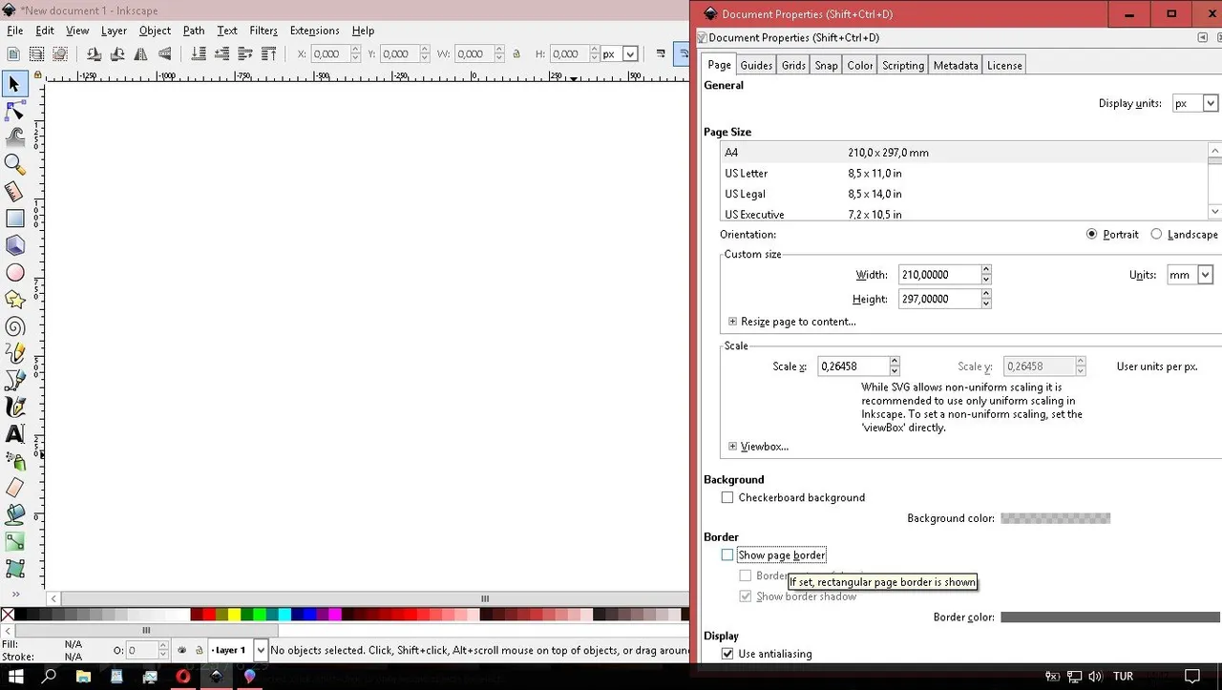The width and height of the screenshot is (1222, 690).
Task: Toggle Use antialiasing checkbox
Action: point(727,654)
